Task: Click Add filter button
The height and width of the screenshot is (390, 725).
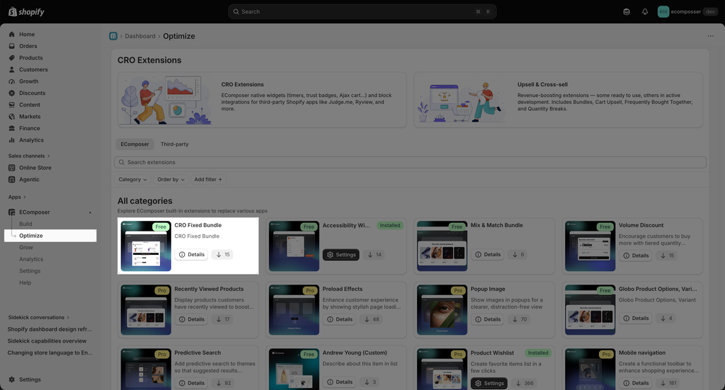Action: [208, 179]
